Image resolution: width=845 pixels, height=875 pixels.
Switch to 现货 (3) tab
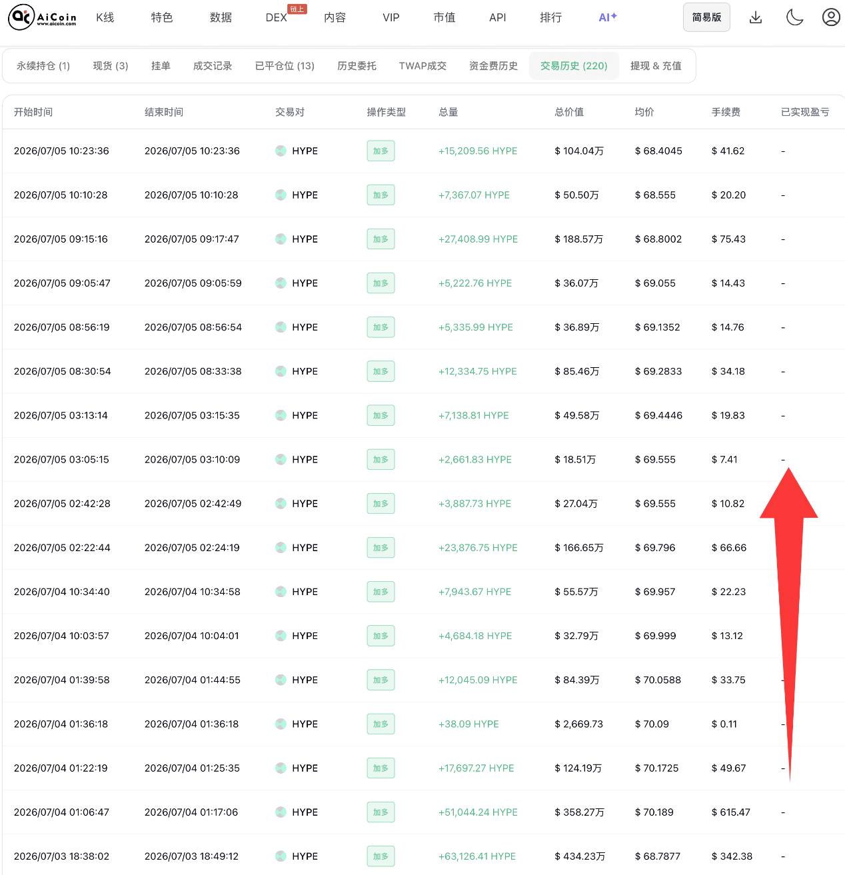[111, 66]
